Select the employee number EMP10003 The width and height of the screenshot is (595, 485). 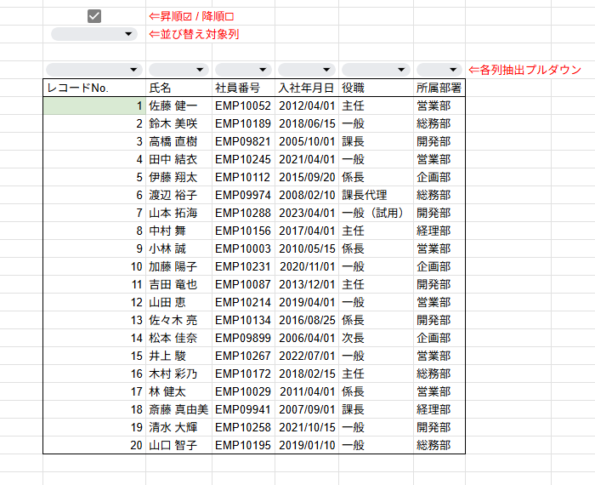[243, 248]
